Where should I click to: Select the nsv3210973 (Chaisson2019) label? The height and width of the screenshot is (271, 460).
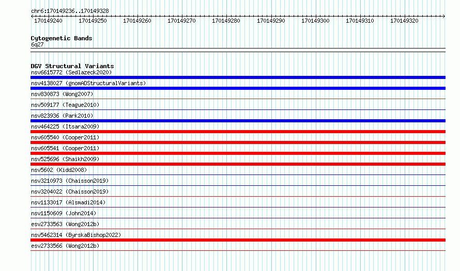(x=70, y=181)
